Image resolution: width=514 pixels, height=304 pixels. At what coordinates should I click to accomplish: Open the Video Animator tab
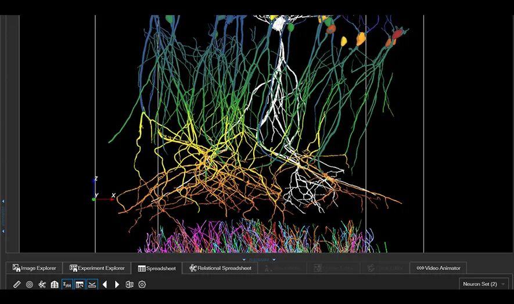coord(438,268)
